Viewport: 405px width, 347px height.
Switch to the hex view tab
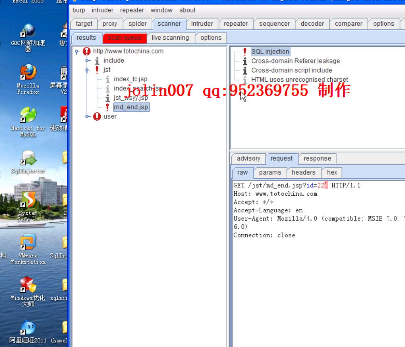[332, 172]
